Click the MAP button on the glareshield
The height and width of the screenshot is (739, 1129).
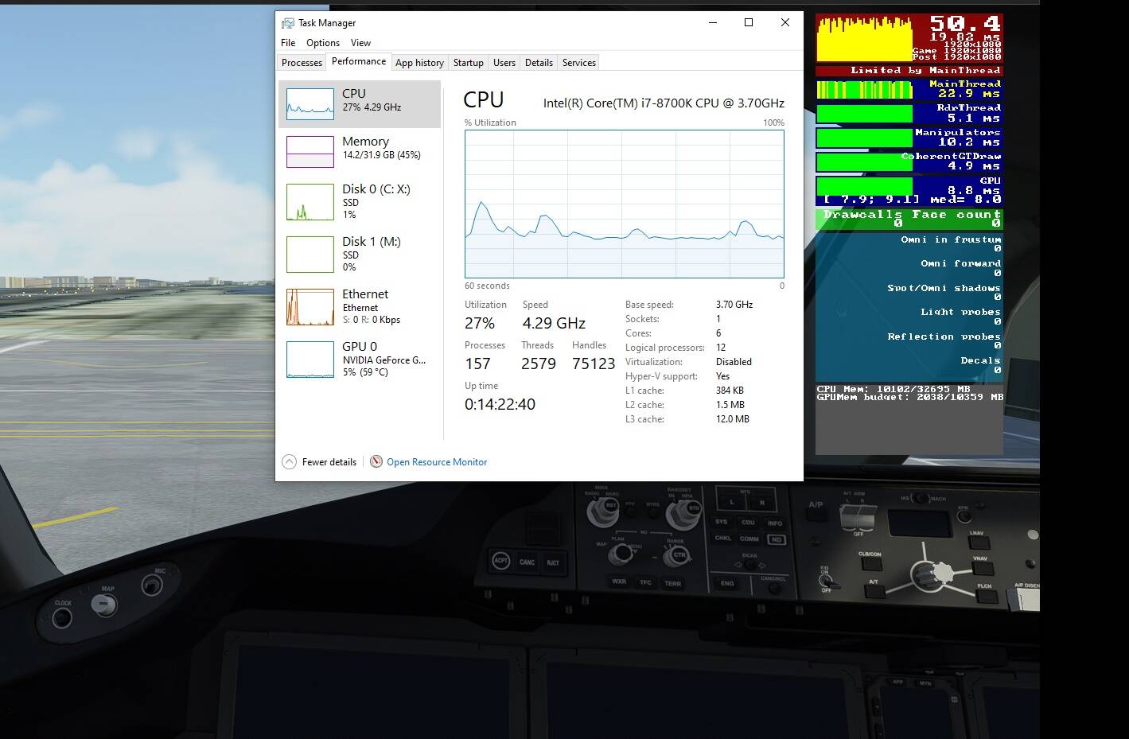(x=103, y=604)
